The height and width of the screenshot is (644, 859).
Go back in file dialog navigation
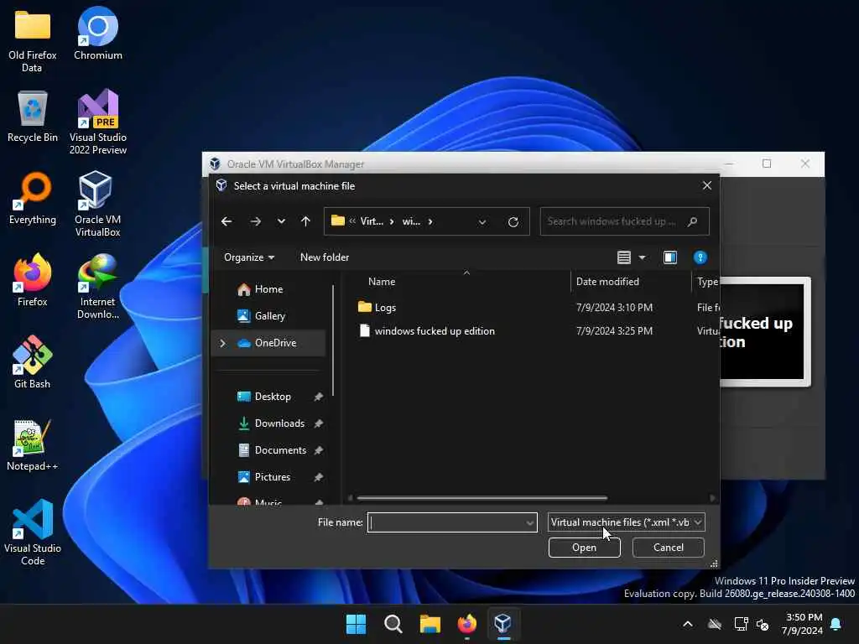pos(226,221)
